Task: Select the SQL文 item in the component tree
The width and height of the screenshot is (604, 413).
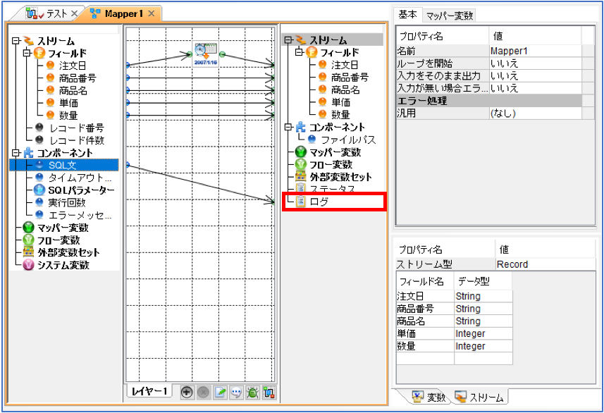Action: (63, 165)
